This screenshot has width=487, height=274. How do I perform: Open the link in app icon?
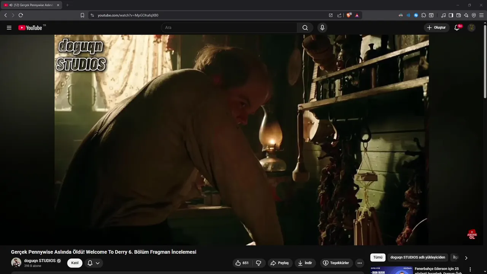[x=331, y=15]
